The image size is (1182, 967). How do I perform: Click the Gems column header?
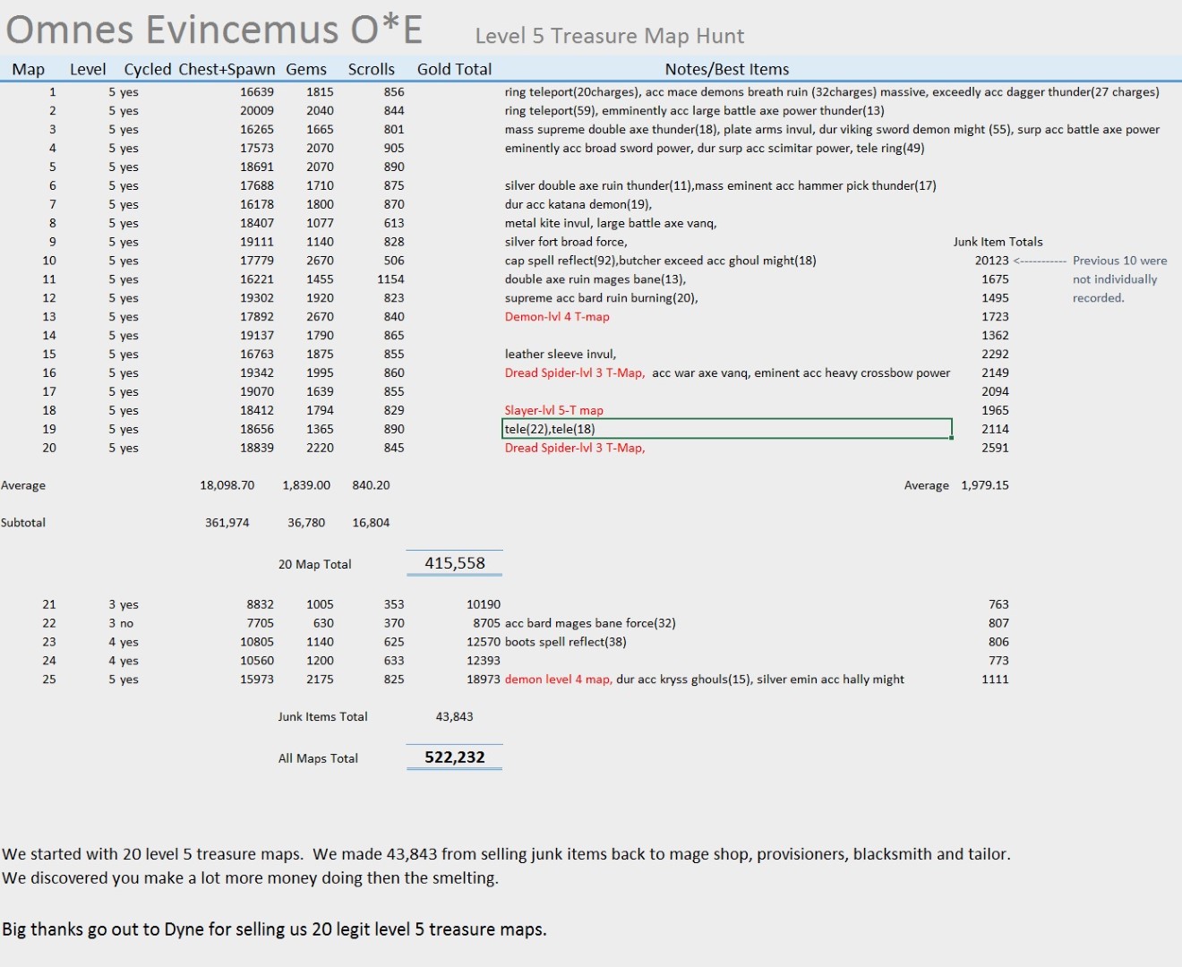[x=306, y=69]
